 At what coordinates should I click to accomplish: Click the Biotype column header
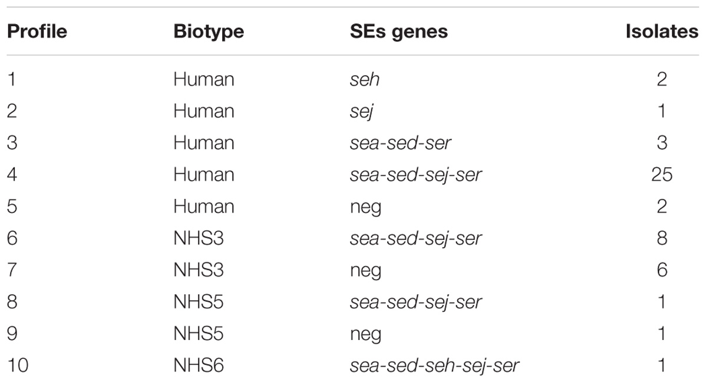click(x=209, y=32)
